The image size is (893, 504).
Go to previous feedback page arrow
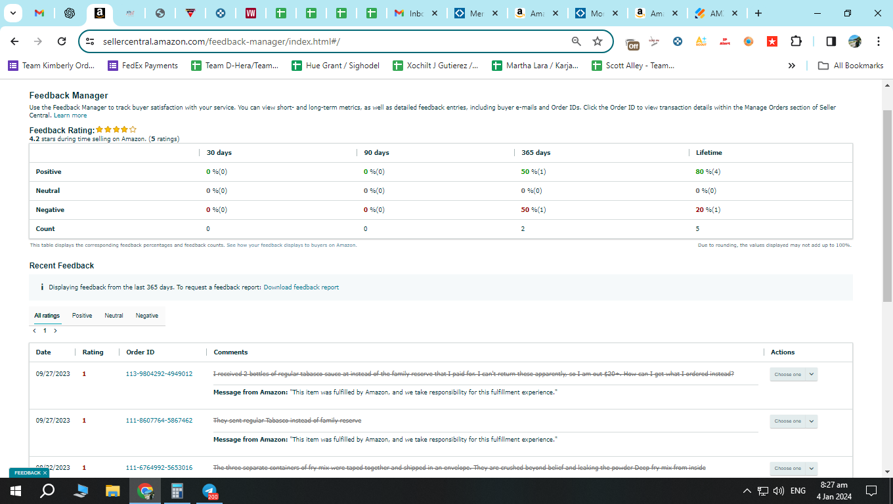(34, 331)
